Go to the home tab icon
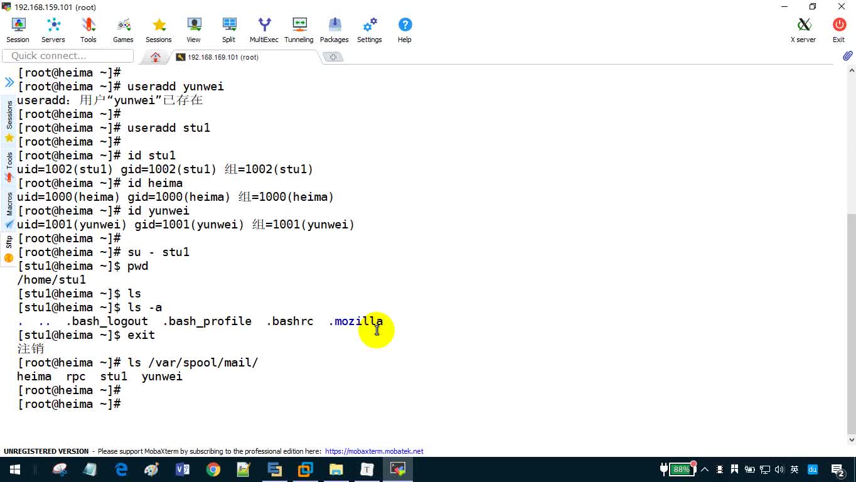 point(156,57)
